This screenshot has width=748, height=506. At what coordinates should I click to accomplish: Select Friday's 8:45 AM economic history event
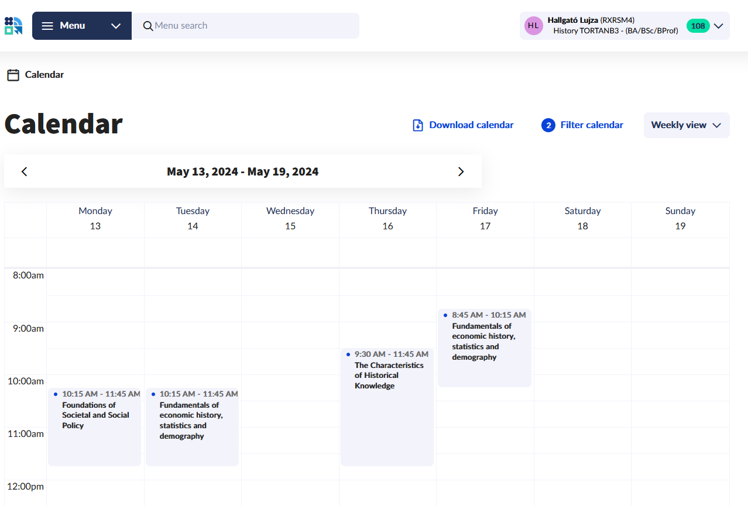point(485,347)
